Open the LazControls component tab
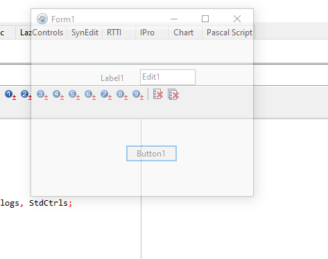Image resolution: width=328 pixels, height=259 pixels. pos(42,33)
